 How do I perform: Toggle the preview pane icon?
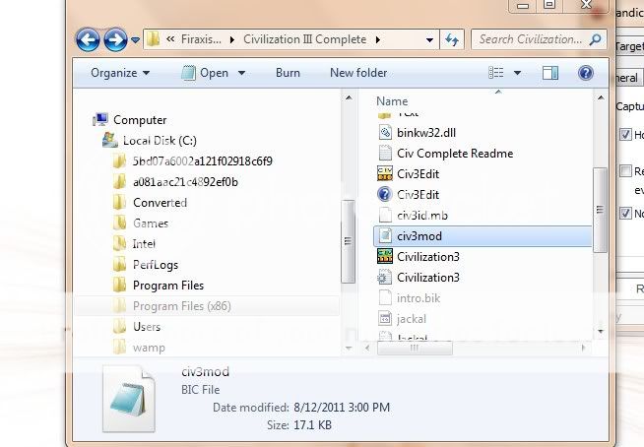pyautogui.click(x=550, y=73)
